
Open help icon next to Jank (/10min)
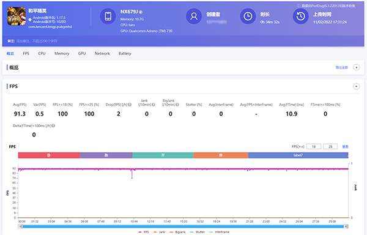154,105
